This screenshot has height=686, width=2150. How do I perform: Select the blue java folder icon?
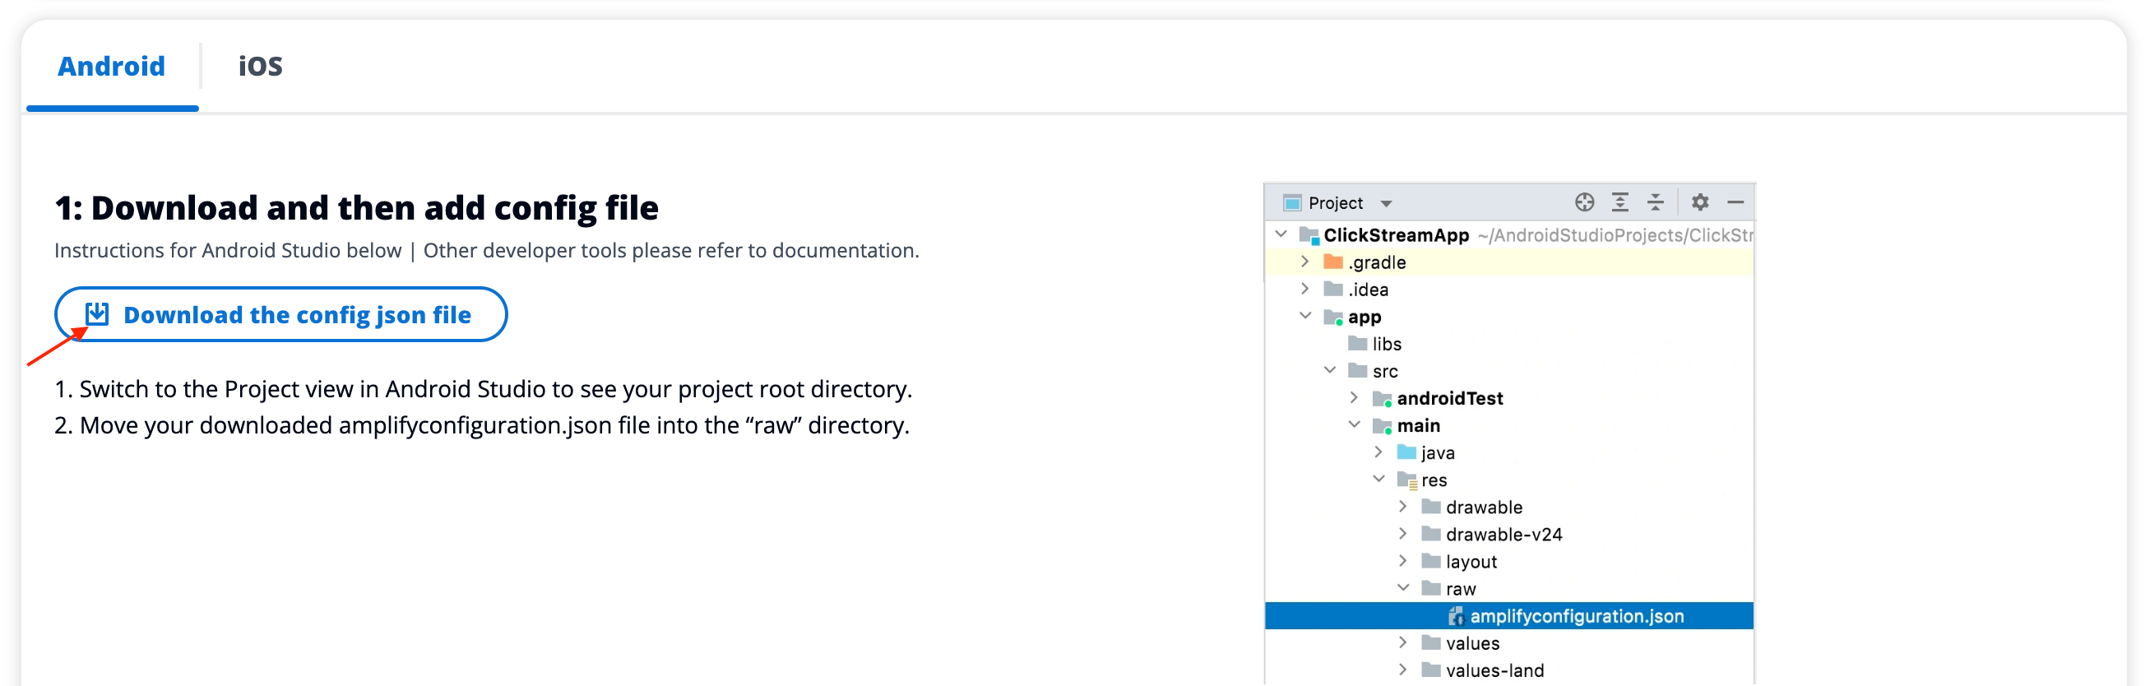pyautogui.click(x=1406, y=452)
